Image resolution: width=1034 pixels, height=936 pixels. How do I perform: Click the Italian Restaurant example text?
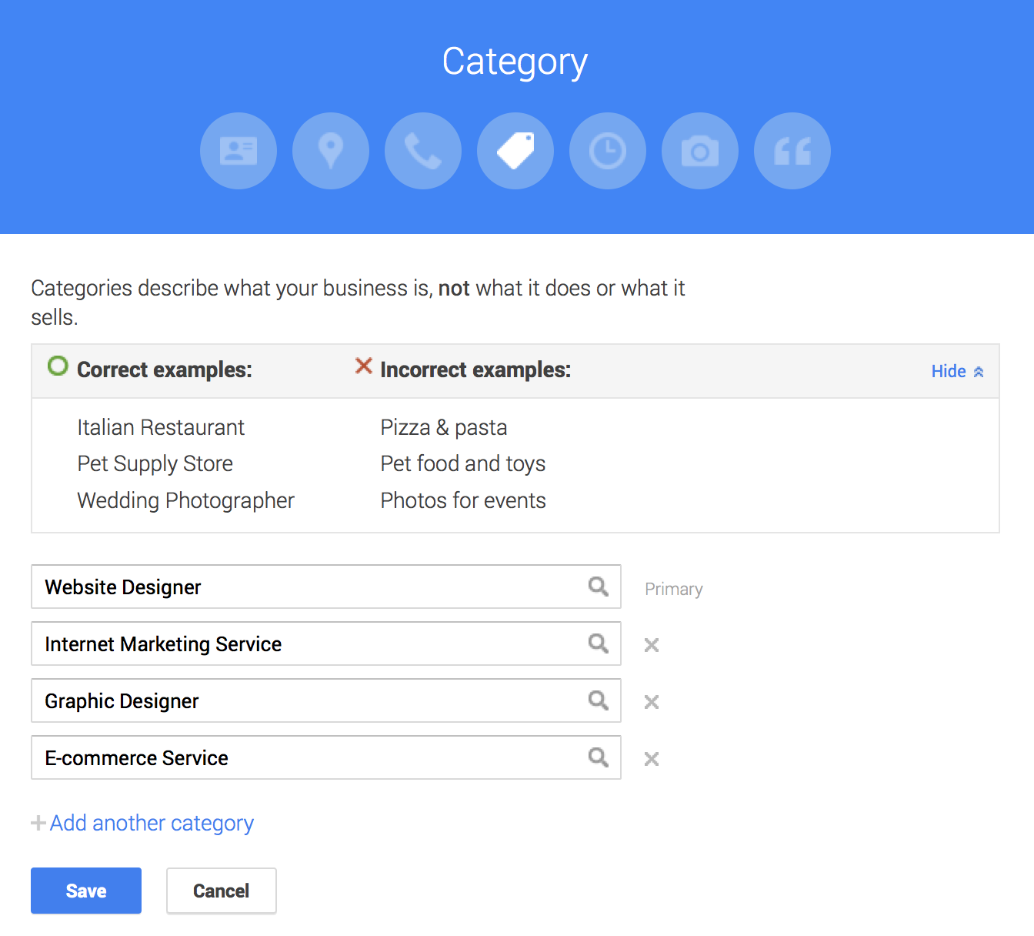coord(161,427)
